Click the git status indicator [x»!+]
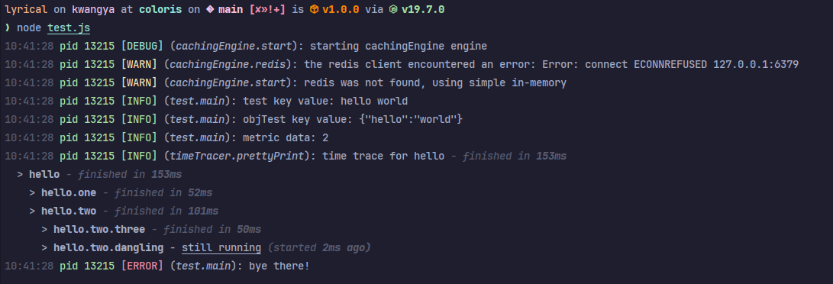This screenshot has height=284, width=833. point(267,10)
